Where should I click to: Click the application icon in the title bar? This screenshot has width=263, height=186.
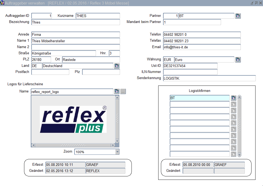point(2,3)
